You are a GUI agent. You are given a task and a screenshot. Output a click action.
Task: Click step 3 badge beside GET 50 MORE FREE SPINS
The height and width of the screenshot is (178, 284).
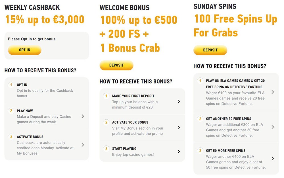pyautogui.click(x=200, y=150)
